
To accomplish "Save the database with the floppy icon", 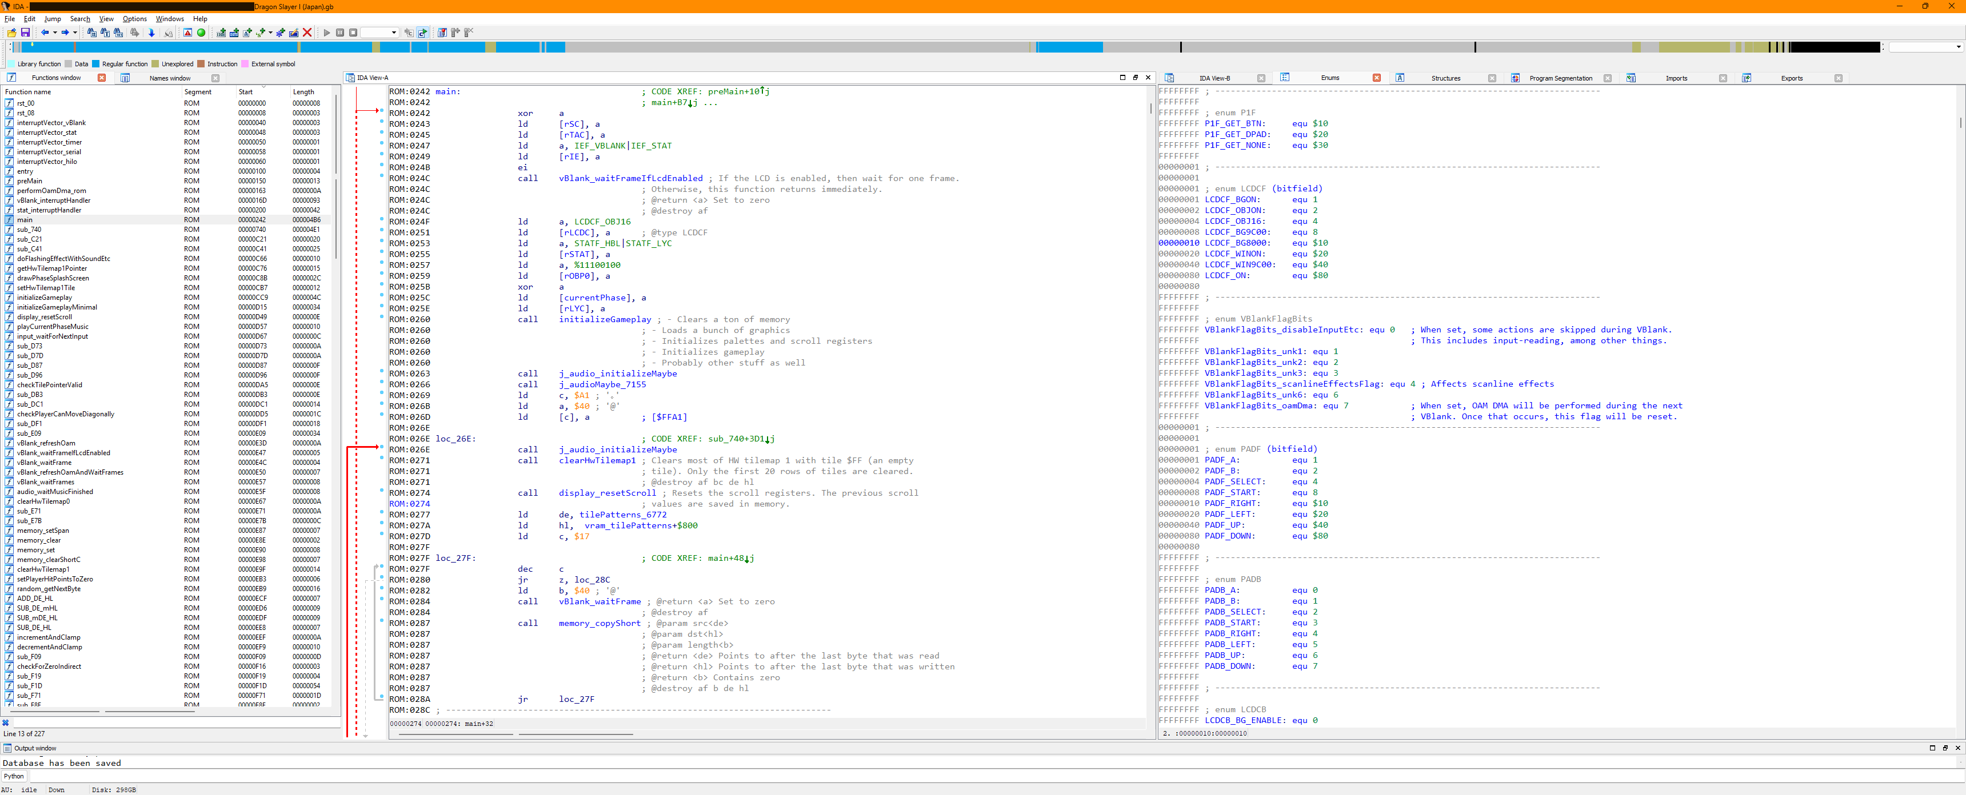I will pos(25,33).
